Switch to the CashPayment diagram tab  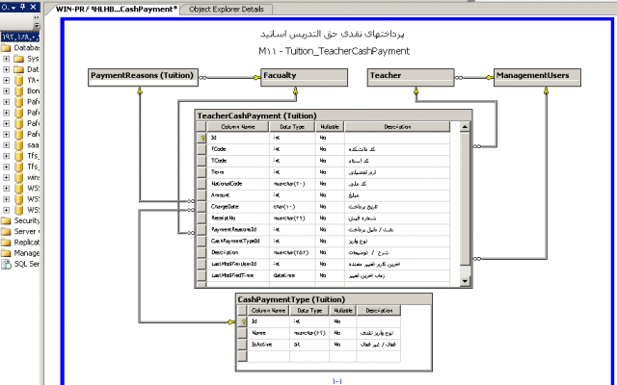point(115,9)
